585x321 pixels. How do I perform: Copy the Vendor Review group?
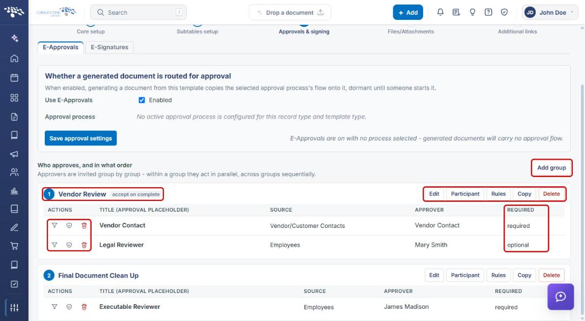coord(524,194)
